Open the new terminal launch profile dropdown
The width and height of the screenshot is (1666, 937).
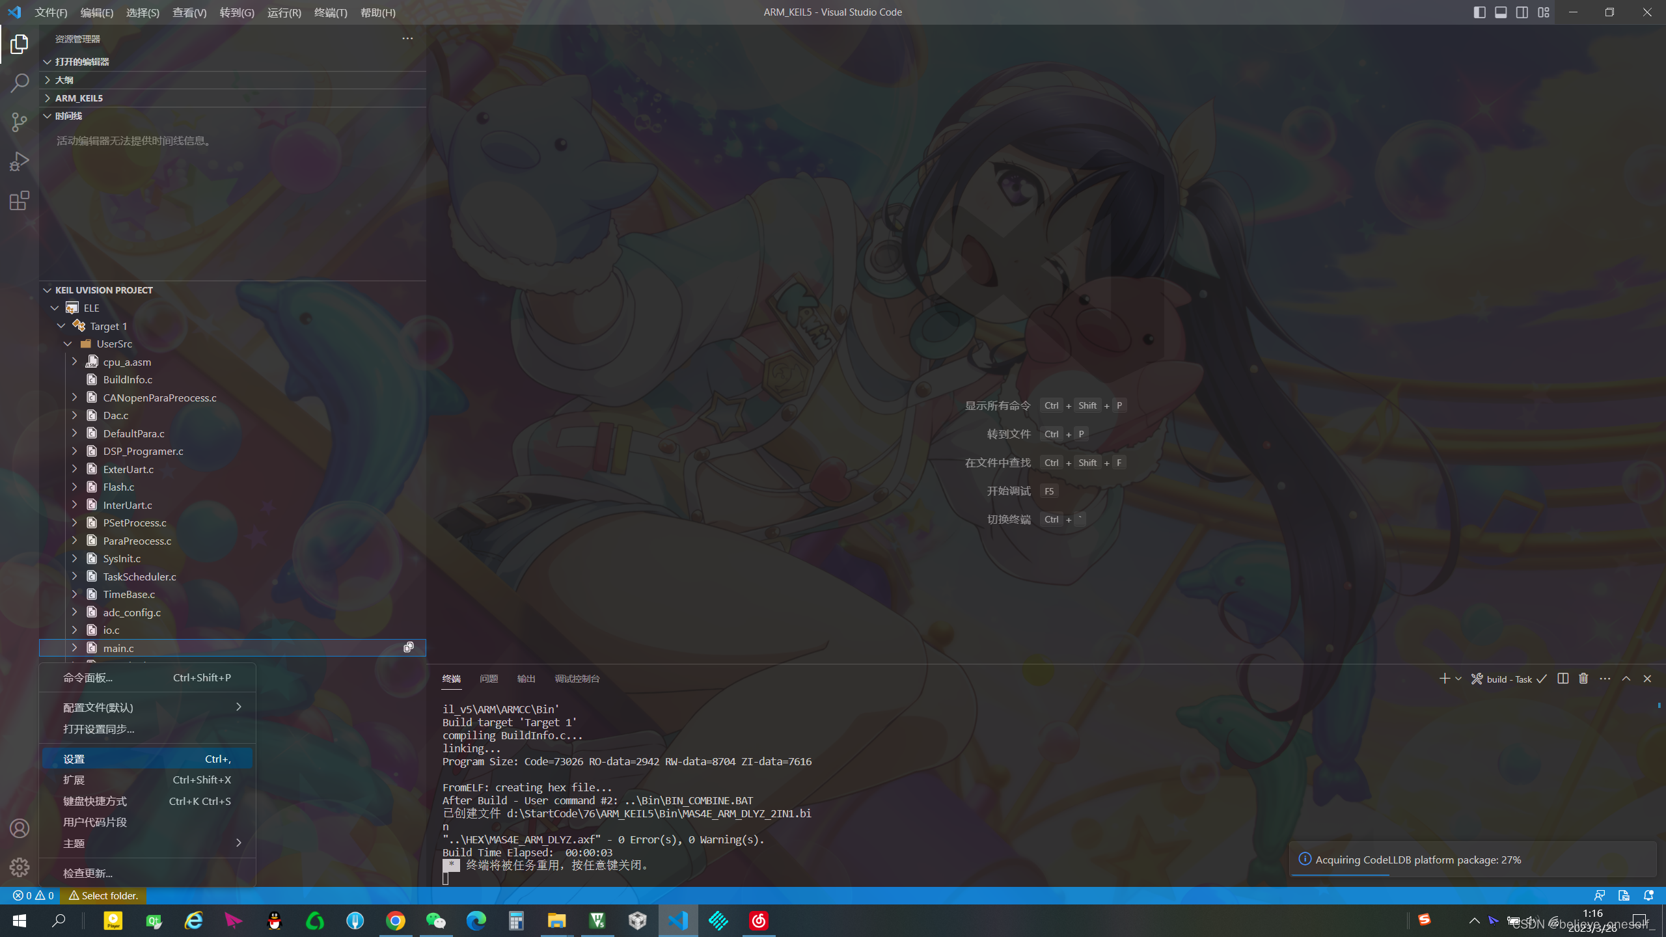[x=1458, y=679]
